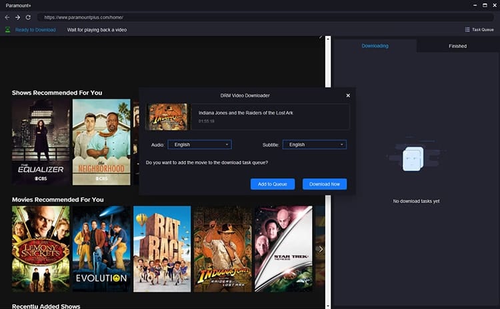Open the Rat Race movie poster
This screenshot has height=309, width=500.
(x=162, y=249)
